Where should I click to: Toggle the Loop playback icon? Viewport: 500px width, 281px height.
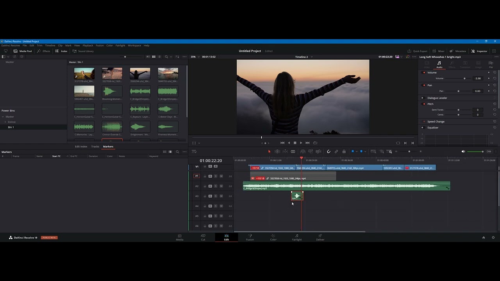pos(315,143)
